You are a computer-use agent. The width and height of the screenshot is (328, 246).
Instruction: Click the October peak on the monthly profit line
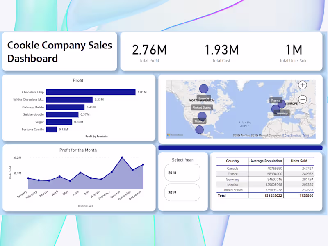pos(122,157)
